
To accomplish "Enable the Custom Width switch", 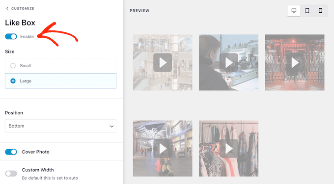I will [11, 174].
